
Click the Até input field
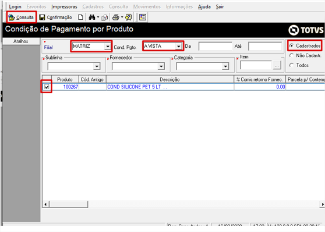pyautogui.click(x=265, y=46)
